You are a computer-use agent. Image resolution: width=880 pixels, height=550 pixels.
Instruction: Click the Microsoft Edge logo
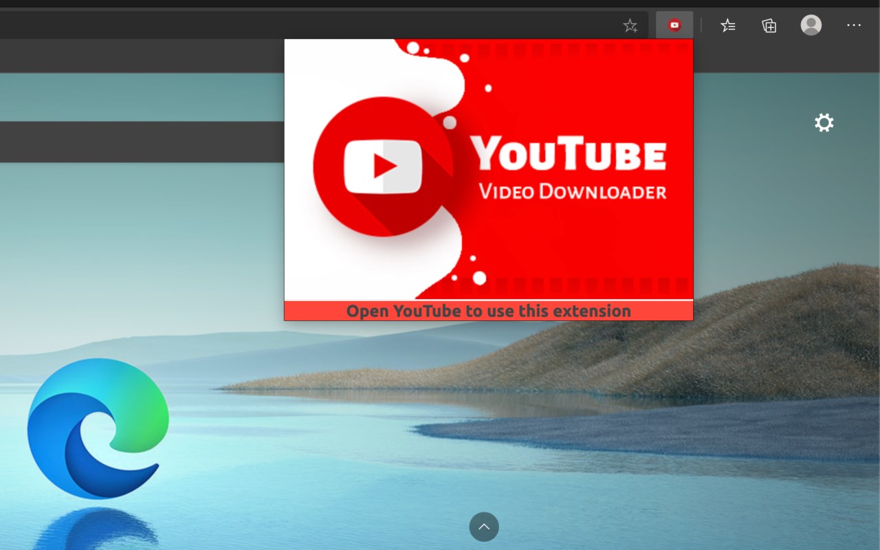(x=98, y=428)
